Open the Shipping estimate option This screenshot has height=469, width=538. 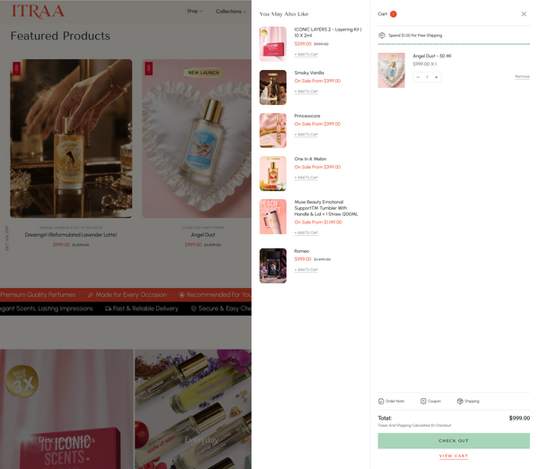(x=468, y=401)
